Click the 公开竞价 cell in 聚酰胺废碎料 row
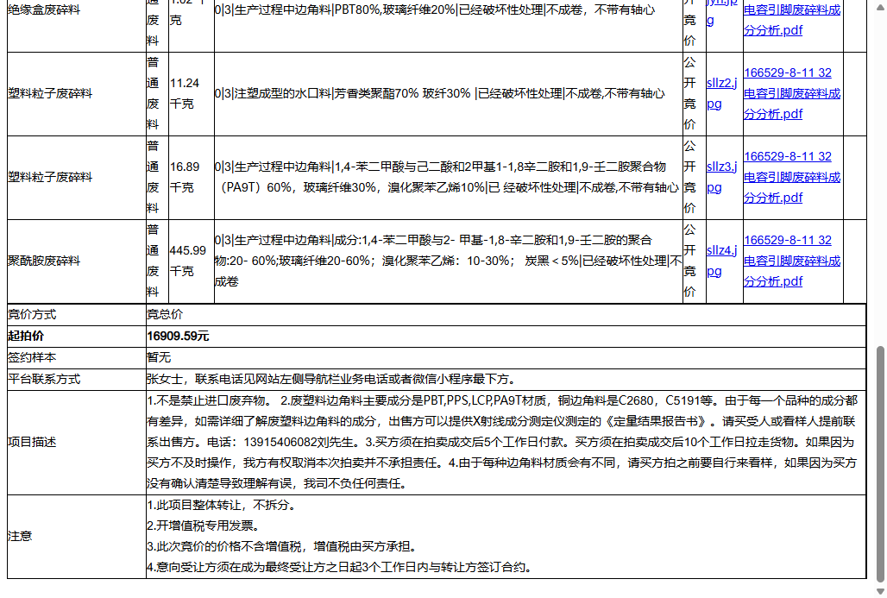The image size is (887, 598). pos(694,261)
